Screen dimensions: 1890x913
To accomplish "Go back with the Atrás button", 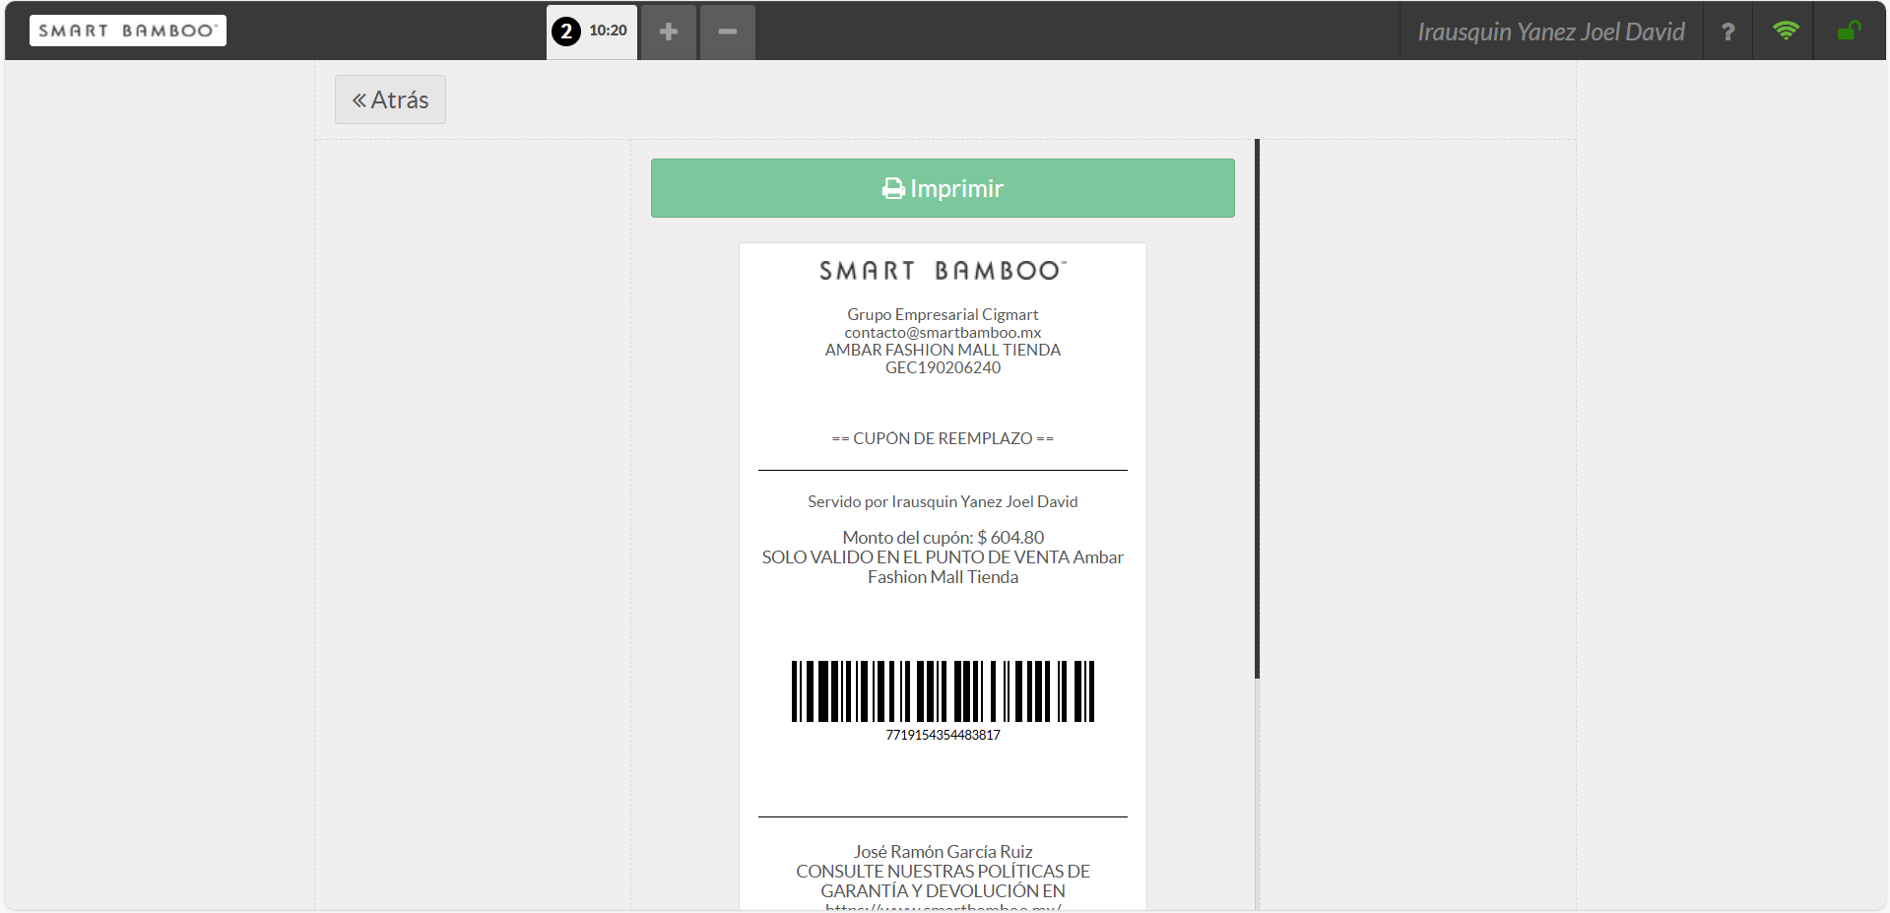I will tap(390, 99).
